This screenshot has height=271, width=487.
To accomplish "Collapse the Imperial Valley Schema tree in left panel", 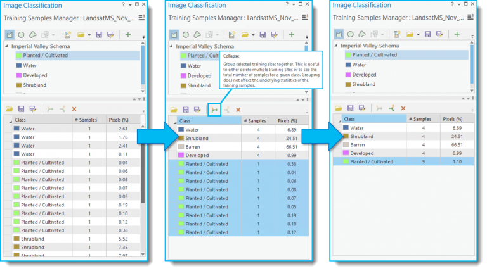I will [x=6, y=46].
